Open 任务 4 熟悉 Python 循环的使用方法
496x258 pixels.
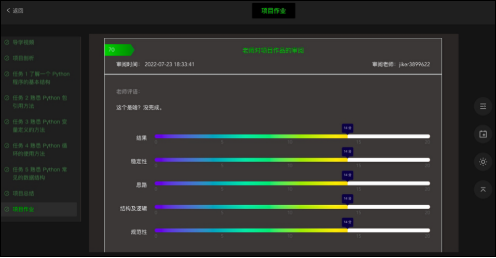click(39, 150)
